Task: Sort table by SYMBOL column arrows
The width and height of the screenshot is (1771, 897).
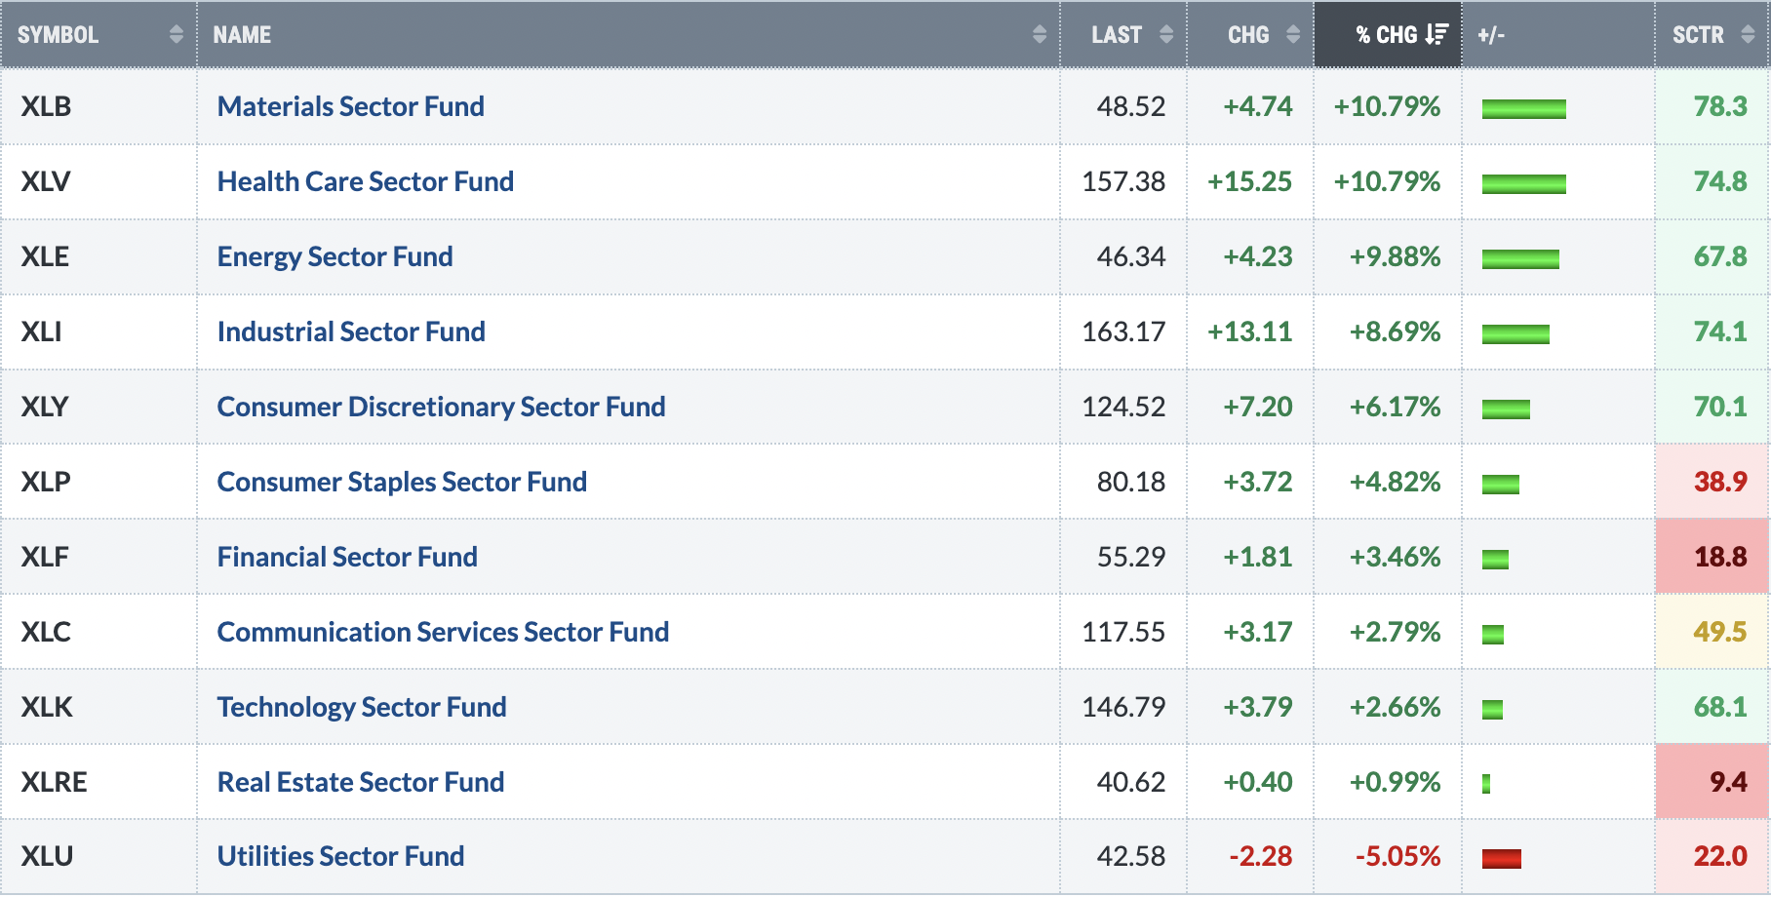Action: (x=176, y=35)
